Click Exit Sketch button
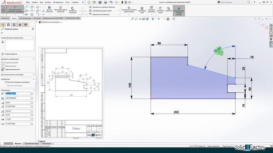 pos(3,9)
